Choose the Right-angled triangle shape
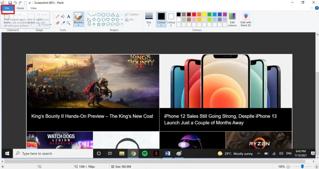This screenshot has height=169, width=319. (x=89, y=20)
